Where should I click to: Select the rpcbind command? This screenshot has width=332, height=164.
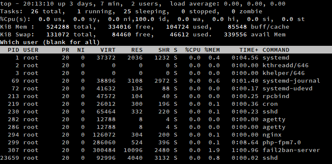[276, 96]
